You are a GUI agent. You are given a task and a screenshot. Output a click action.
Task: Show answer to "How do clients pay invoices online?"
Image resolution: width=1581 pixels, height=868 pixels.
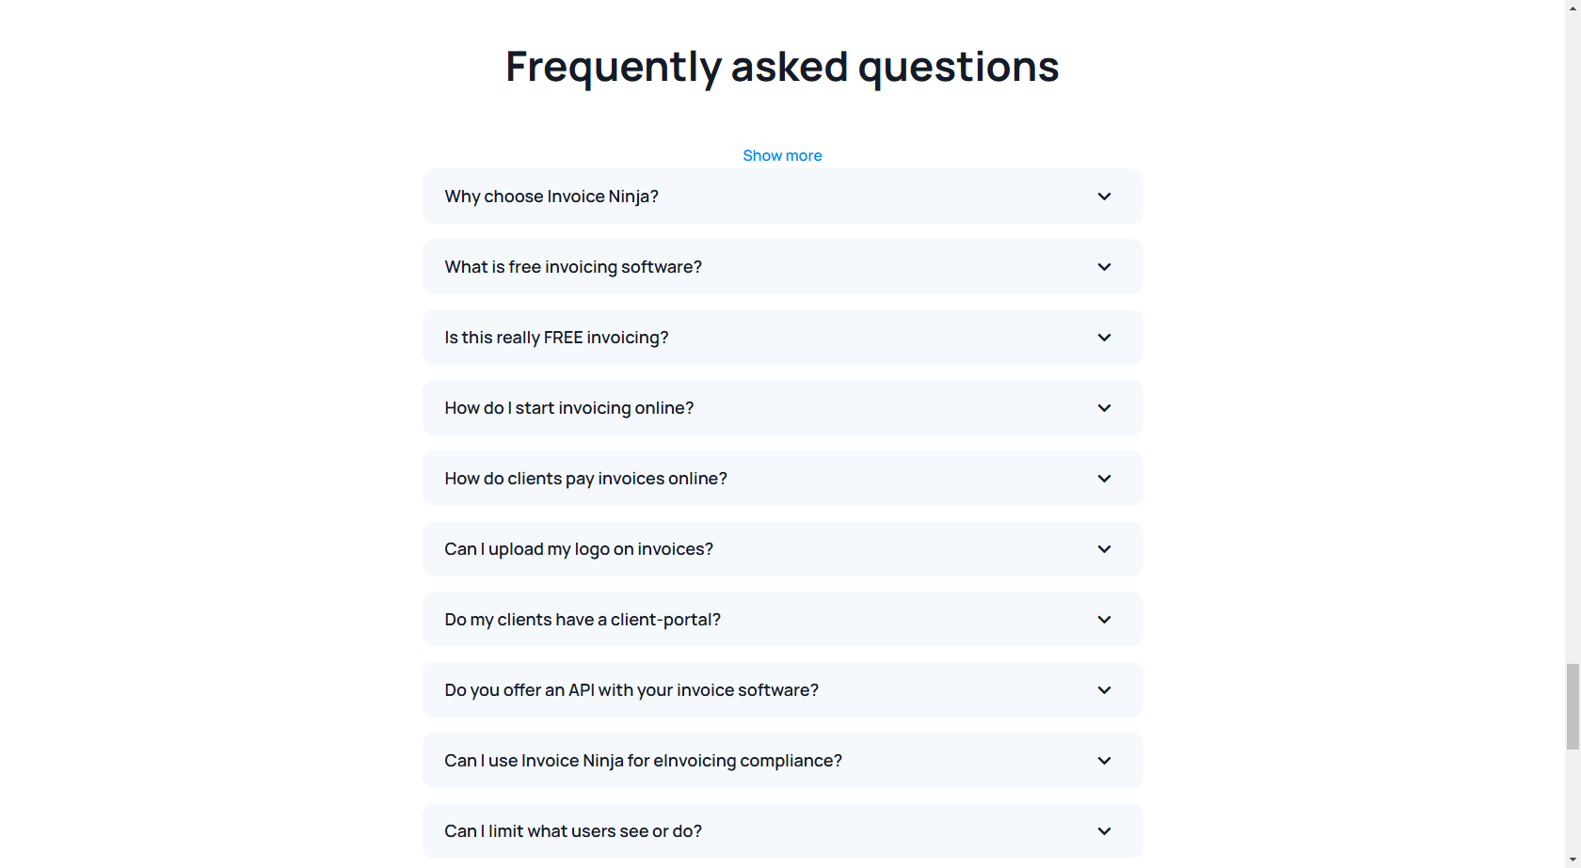coord(585,479)
